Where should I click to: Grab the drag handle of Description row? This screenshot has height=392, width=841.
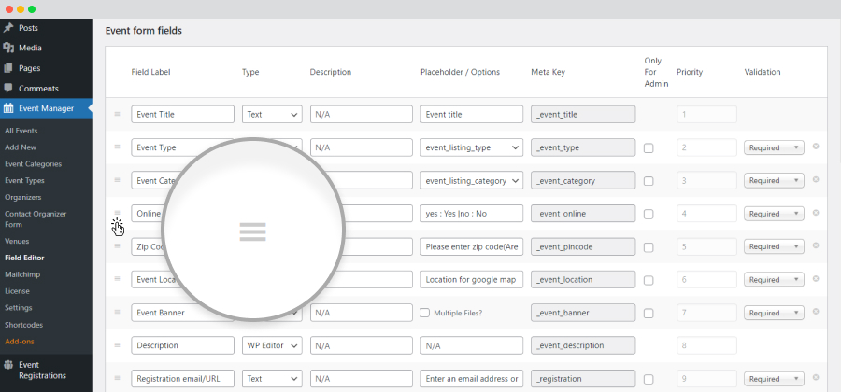pyautogui.click(x=117, y=345)
